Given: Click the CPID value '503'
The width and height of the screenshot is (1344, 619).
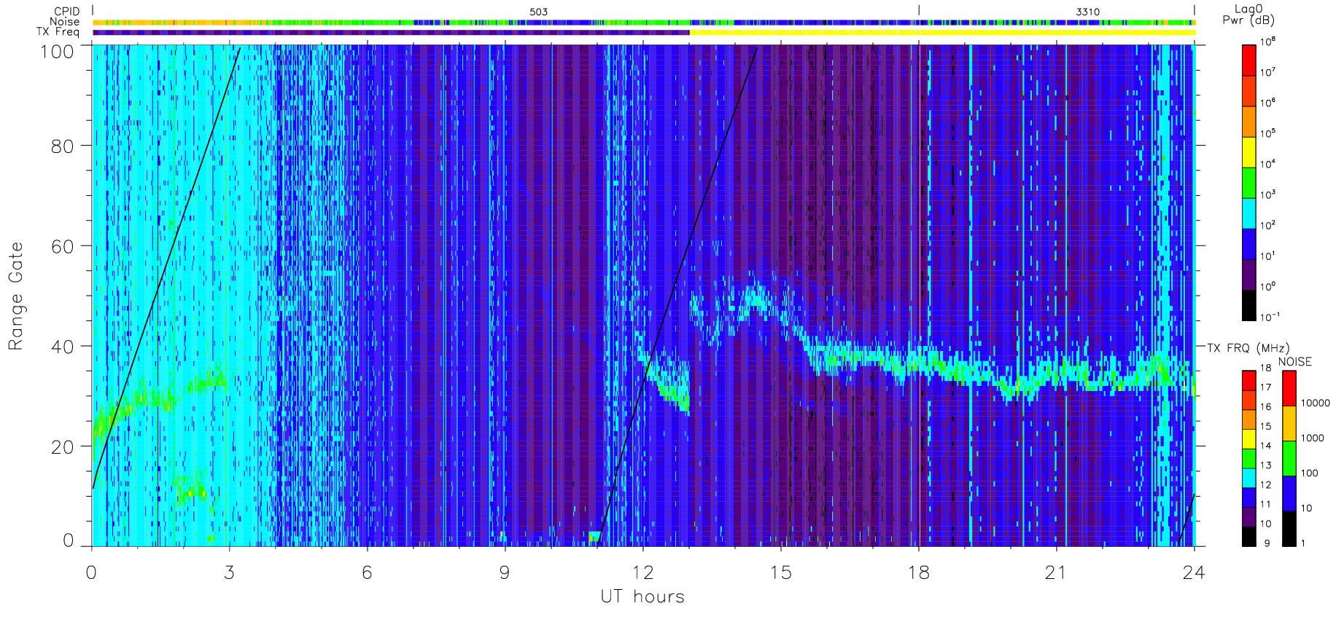Looking at the screenshot, I should 538,12.
